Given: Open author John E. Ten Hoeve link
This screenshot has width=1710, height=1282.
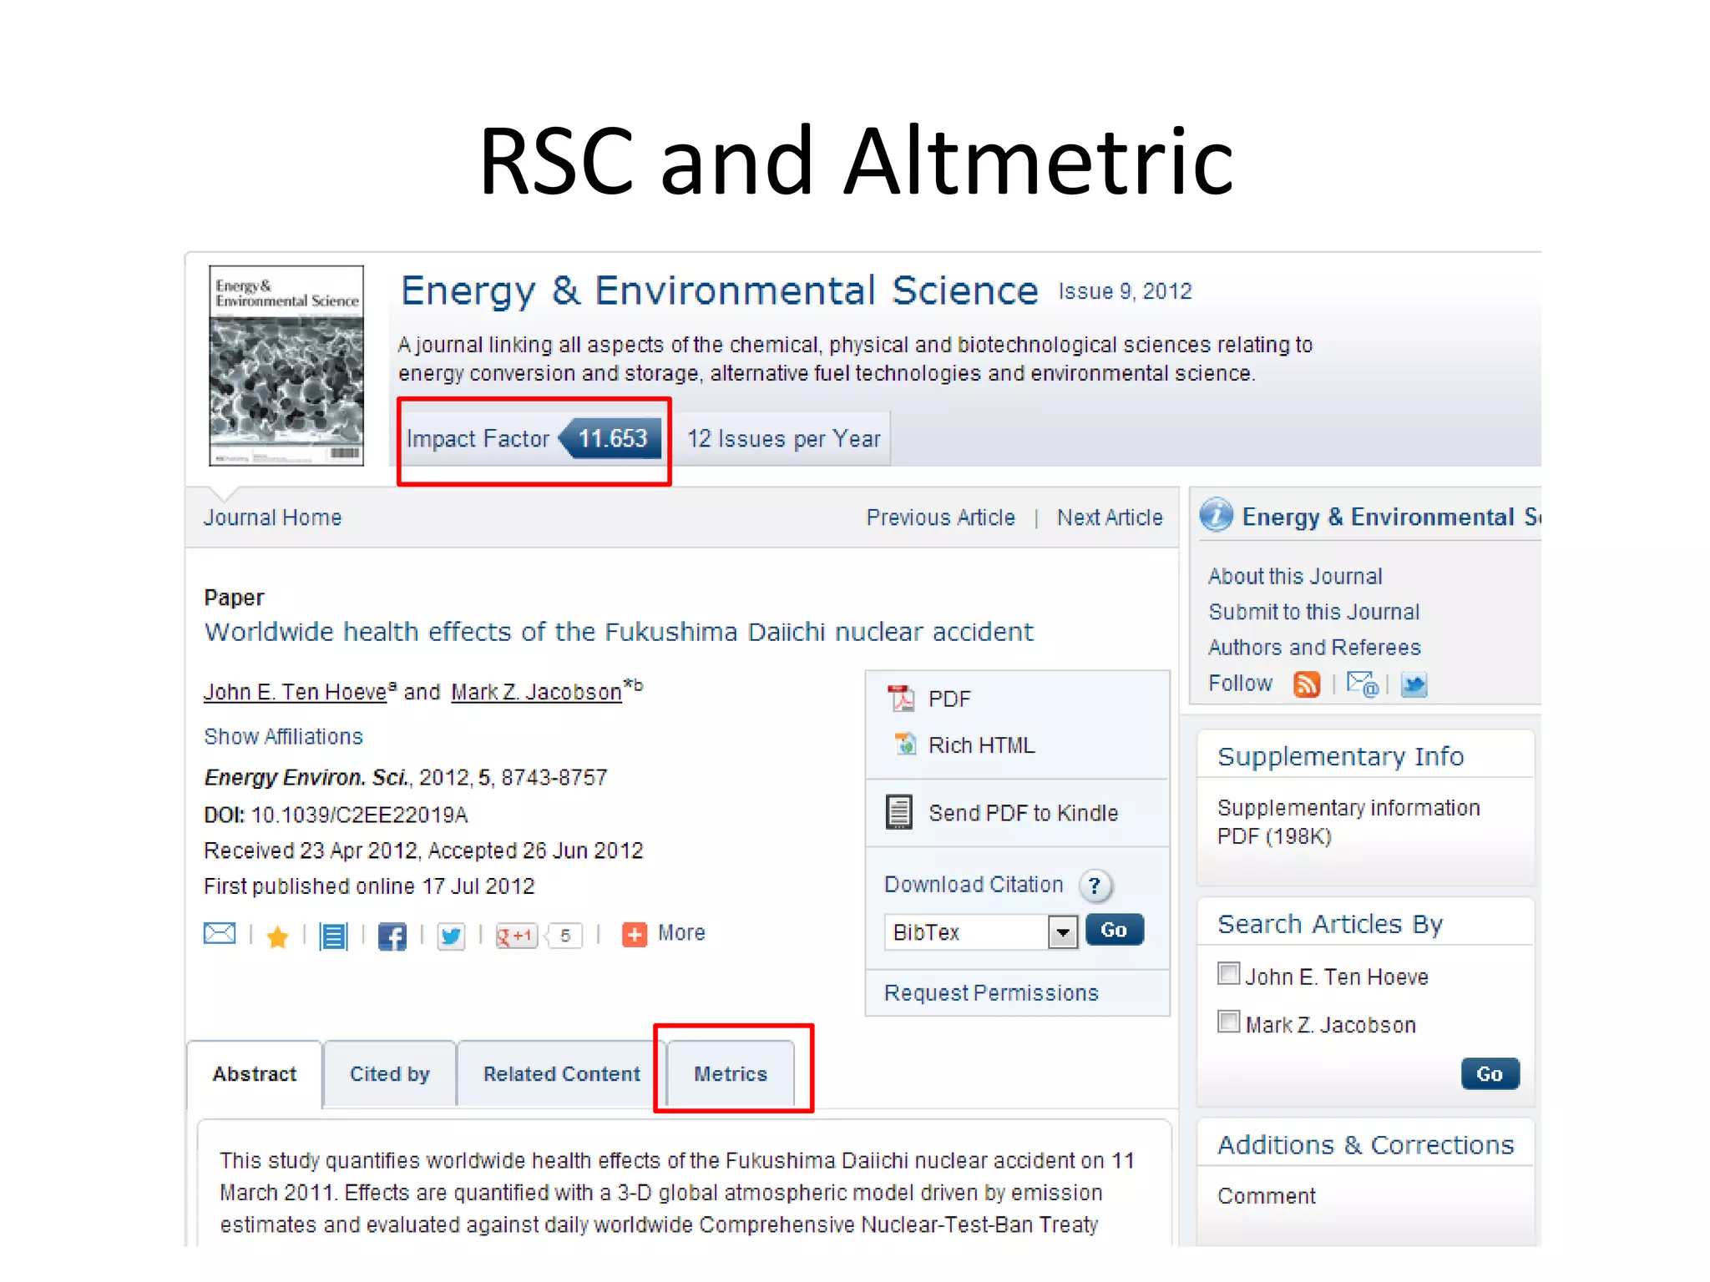Looking at the screenshot, I should [x=296, y=692].
